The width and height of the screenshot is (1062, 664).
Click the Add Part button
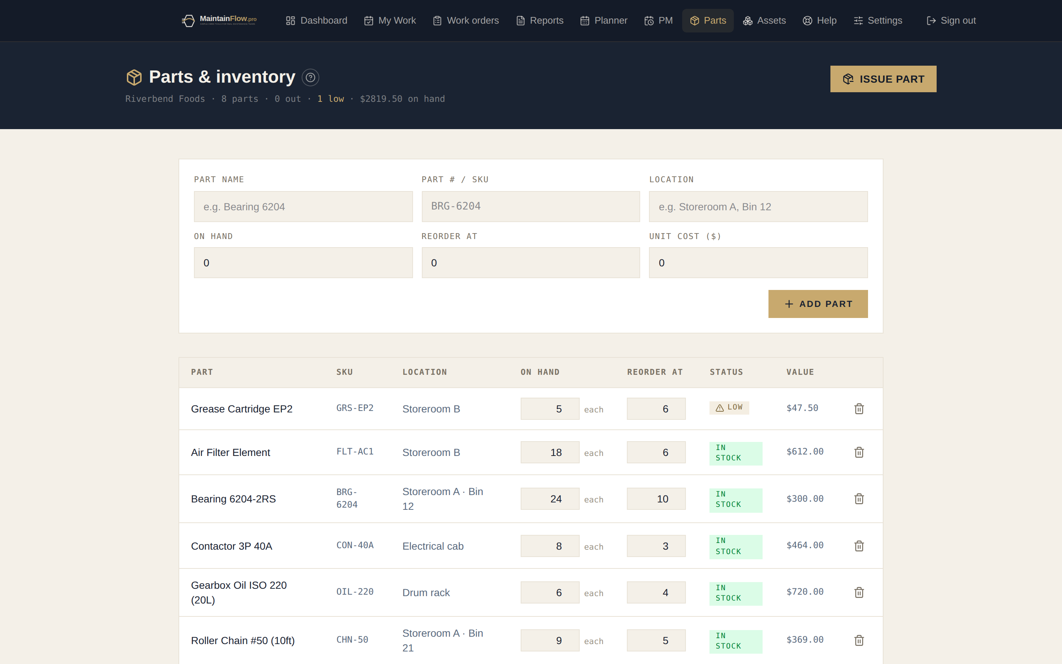point(818,304)
